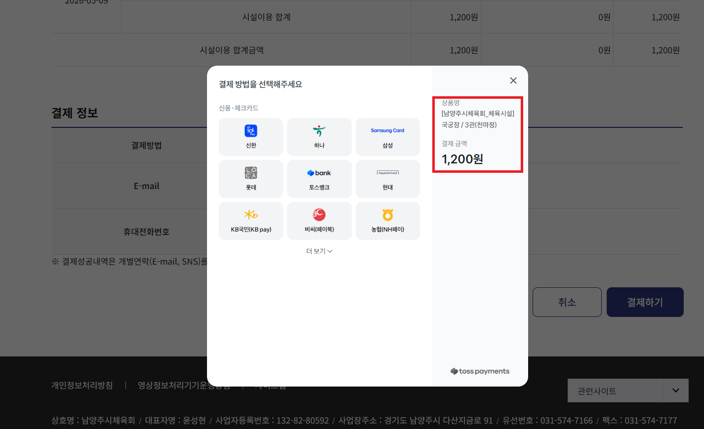Click the E-mail row label

tap(146, 186)
